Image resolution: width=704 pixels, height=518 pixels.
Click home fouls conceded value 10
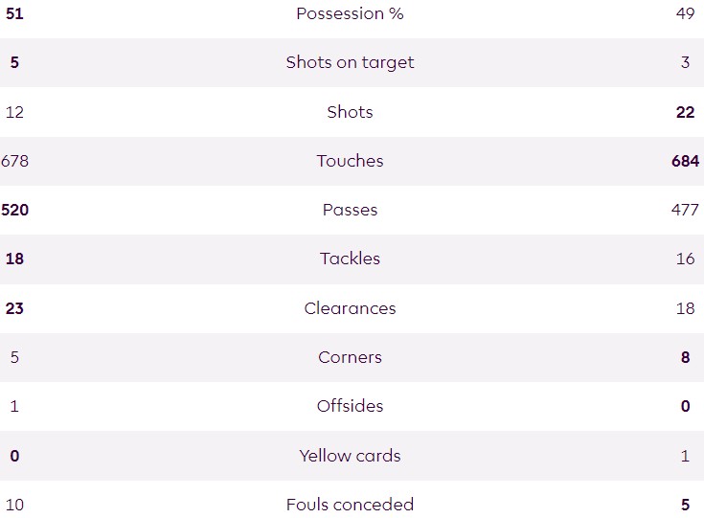tap(14, 505)
